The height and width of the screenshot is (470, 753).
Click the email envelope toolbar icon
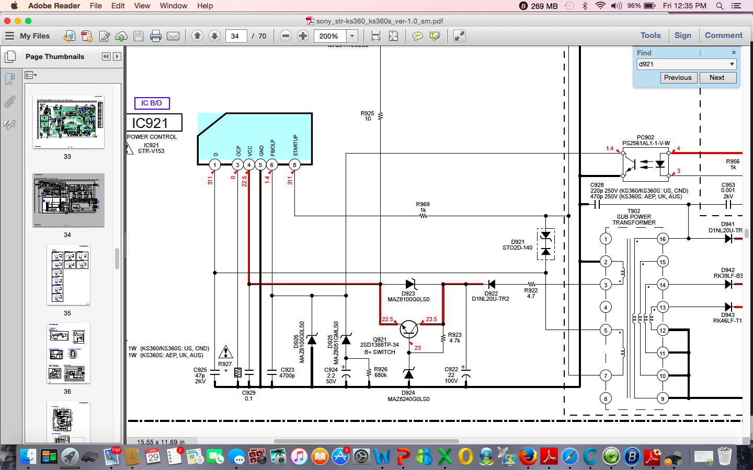pyautogui.click(x=173, y=36)
